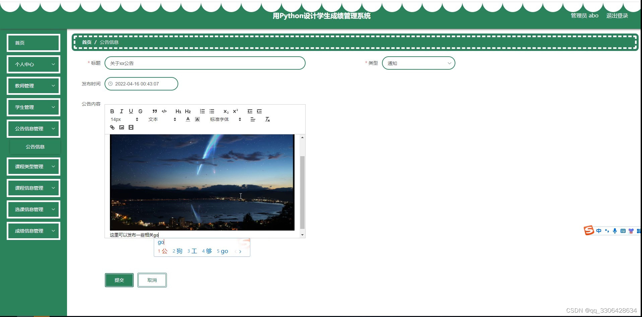Choose IME candidate 2 狗
Image resolution: width=642 pixels, height=317 pixels.
pos(178,251)
